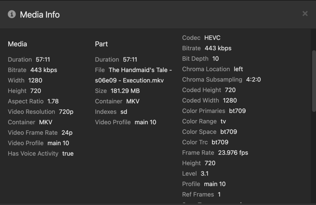Click the Media section heading

click(17, 44)
